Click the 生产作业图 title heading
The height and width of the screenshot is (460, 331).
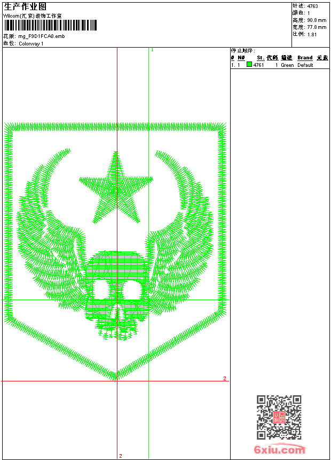(25, 6)
